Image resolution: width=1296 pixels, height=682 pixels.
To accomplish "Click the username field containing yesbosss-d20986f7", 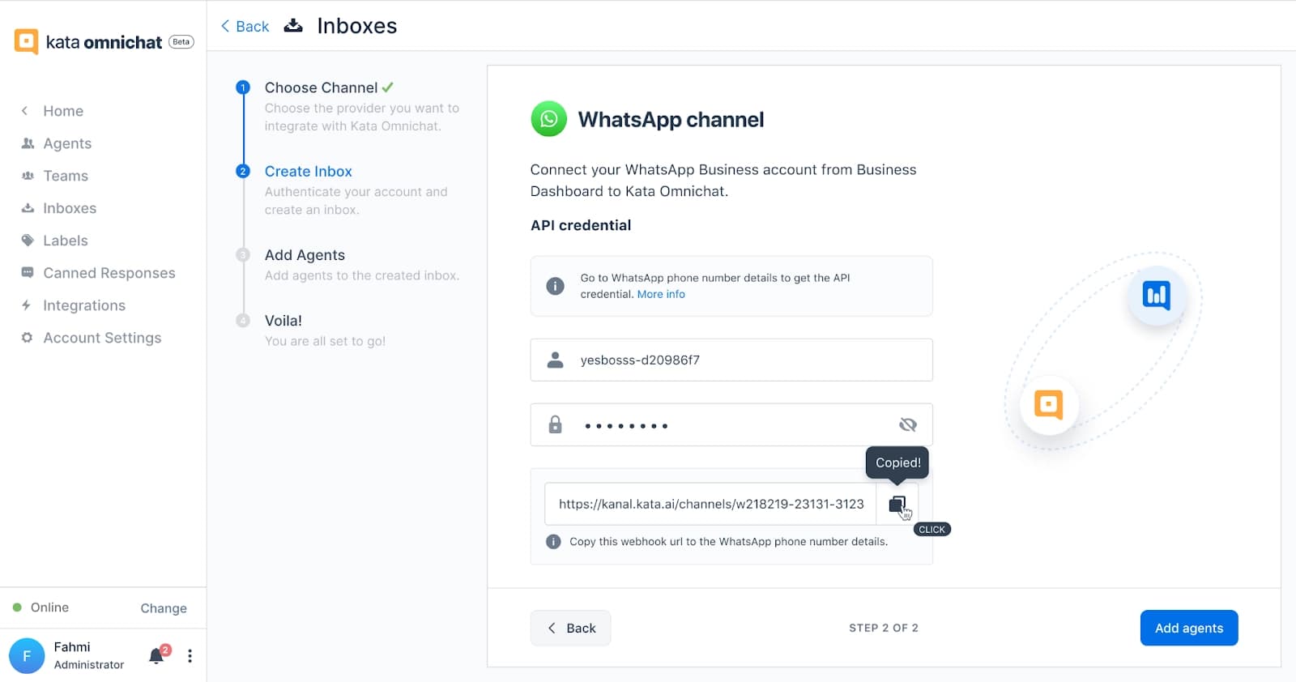I will (731, 360).
